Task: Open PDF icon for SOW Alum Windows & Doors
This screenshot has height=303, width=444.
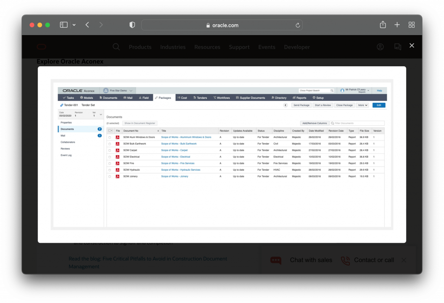Action: tap(118, 137)
